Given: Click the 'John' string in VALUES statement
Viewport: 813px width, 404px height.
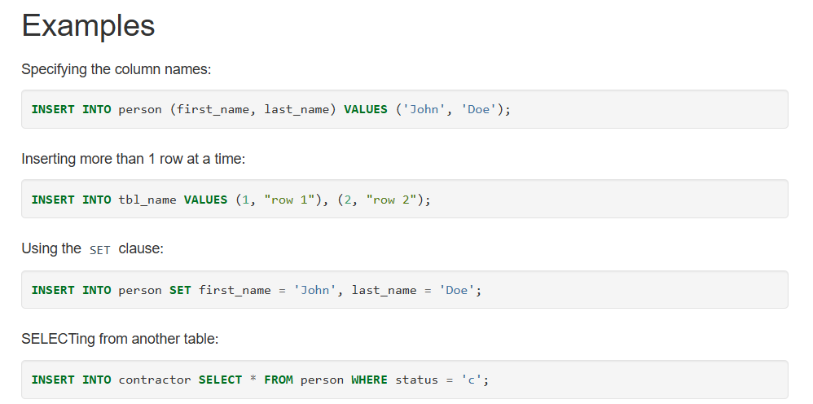Looking at the screenshot, I should coord(424,109).
